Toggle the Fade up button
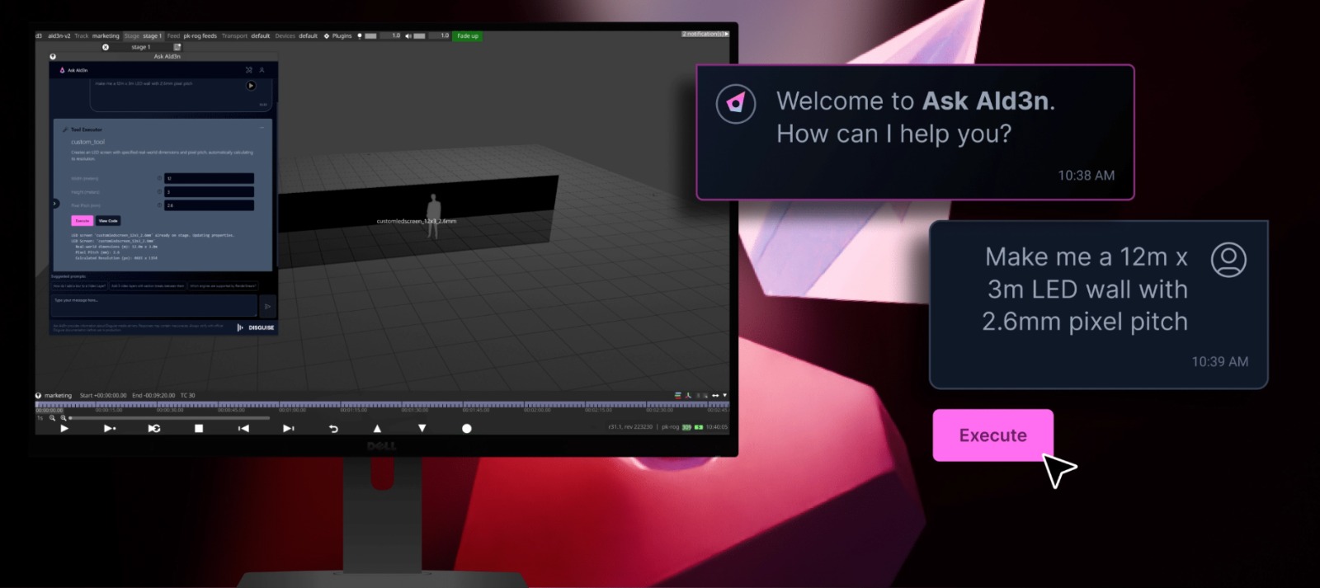This screenshot has height=588, width=1320. click(468, 36)
